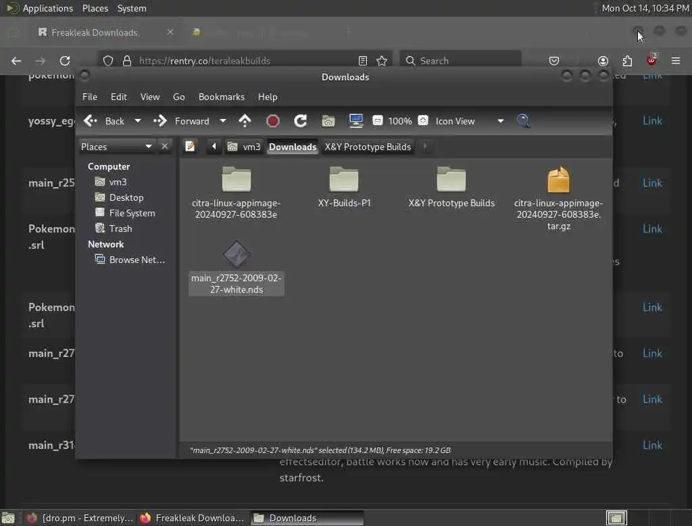Select the XY-Builds-P1 folder
This screenshot has height=526, width=692.
tap(344, 187)
